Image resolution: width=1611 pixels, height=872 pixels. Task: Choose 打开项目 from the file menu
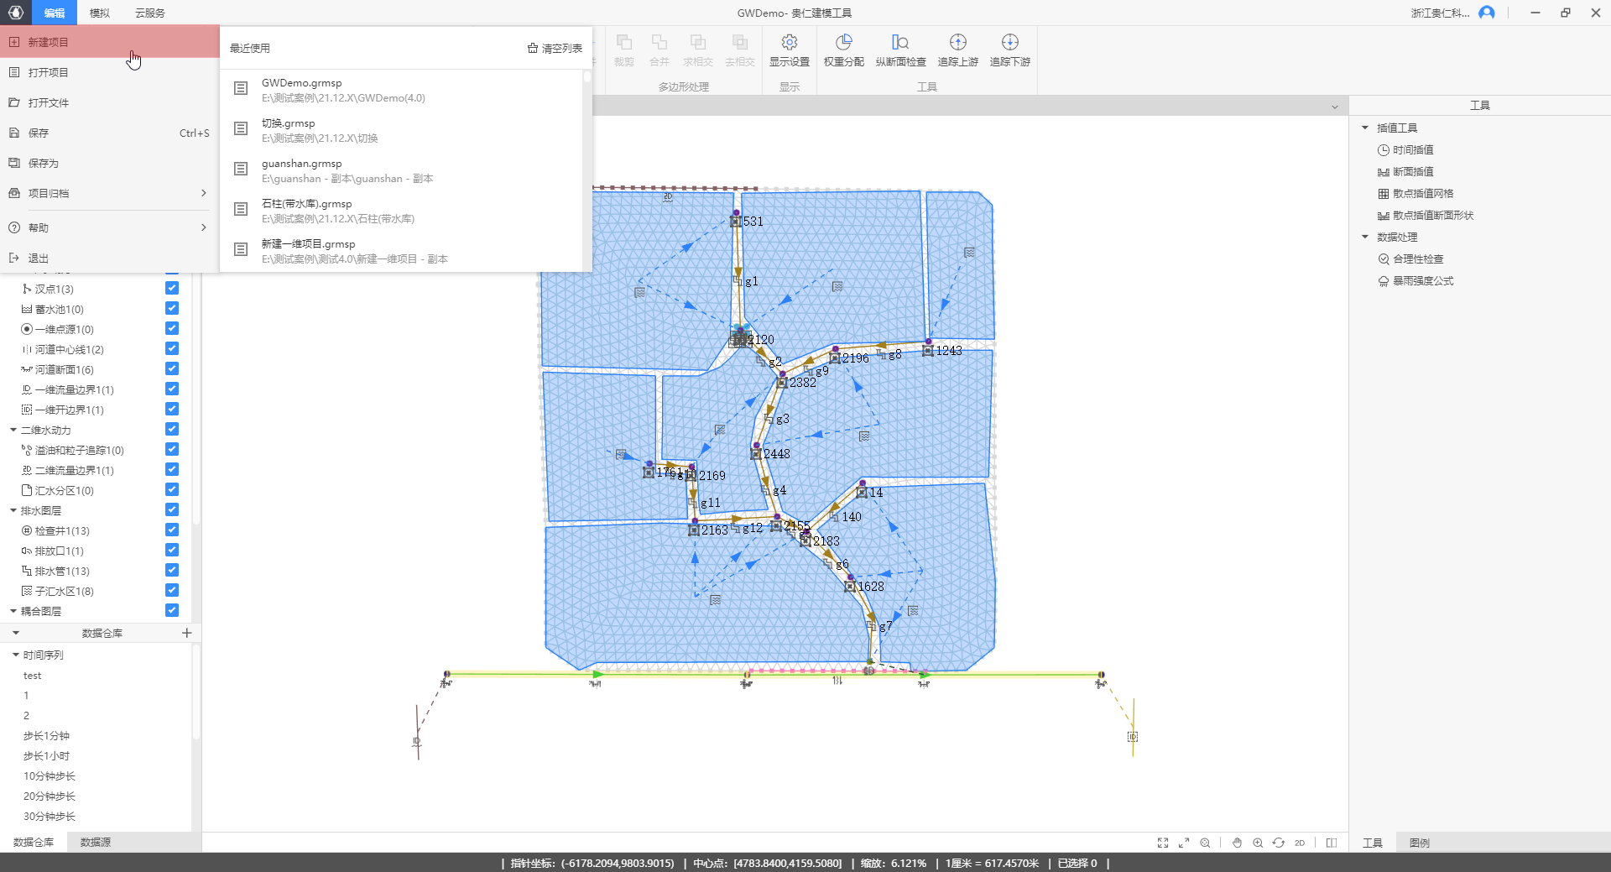109,72
